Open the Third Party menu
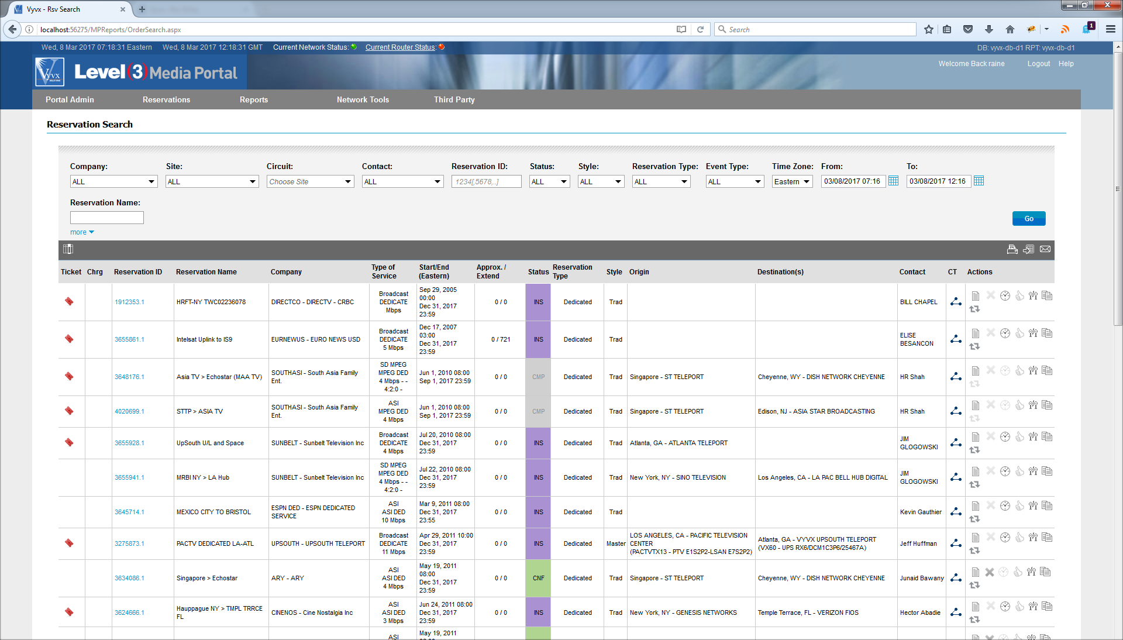1123x640 pixels. coord(454,99)
